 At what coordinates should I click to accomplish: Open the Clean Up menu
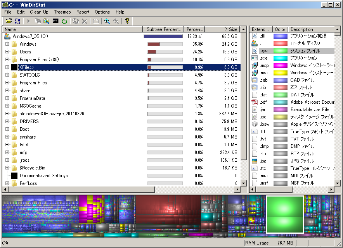click(39, 12)
